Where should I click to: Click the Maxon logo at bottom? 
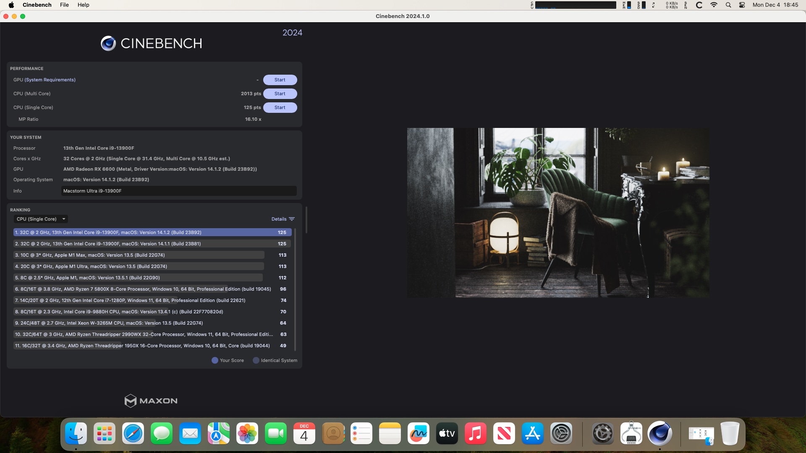tap(151, 401)
